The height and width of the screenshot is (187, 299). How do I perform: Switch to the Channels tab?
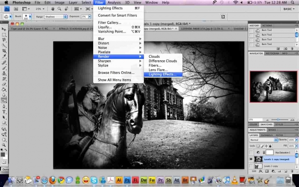(267, 135)
